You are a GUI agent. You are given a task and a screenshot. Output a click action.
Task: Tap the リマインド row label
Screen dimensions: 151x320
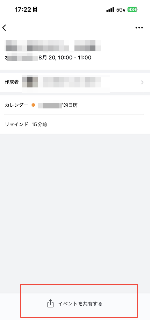click(x=16, y=124)
